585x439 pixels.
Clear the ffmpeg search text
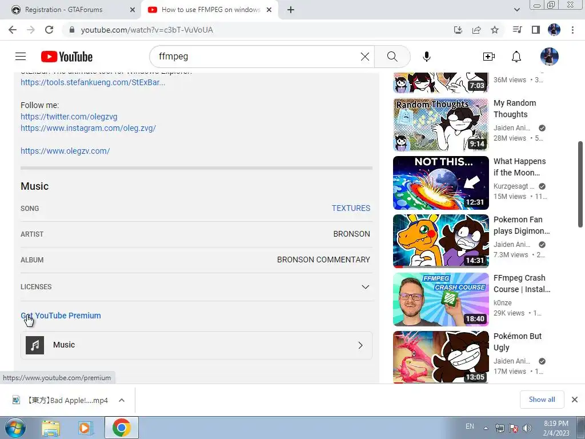coord(365,57)
